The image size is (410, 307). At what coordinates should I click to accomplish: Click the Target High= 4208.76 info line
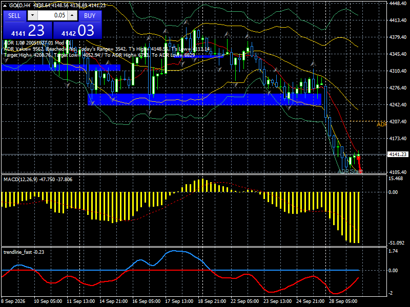[x=99, y=55]
